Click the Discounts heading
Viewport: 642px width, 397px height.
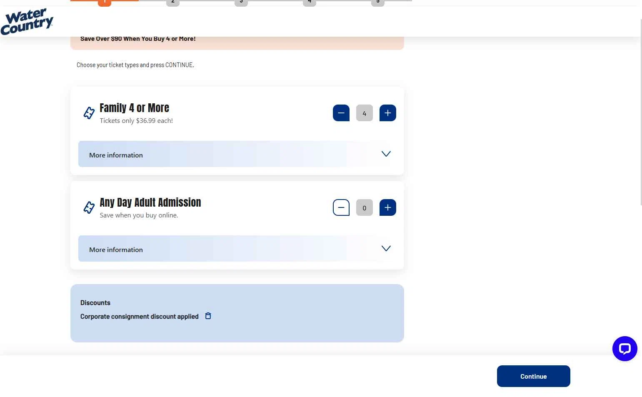click(x=95, y=303)
